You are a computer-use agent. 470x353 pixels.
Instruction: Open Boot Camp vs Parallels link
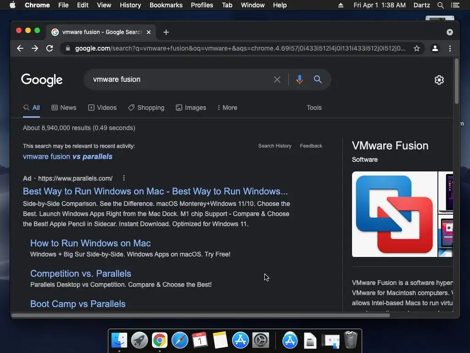point(78,304)
